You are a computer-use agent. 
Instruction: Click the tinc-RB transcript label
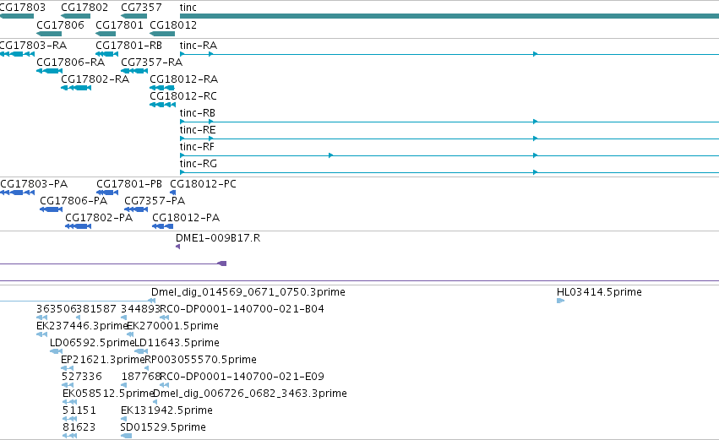(198, 113)
